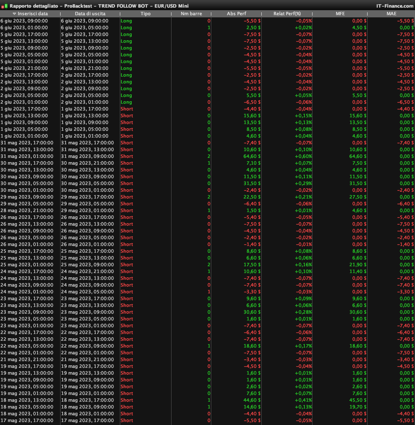Viewport: 415px width, 425px height.
Task: Click the MAE column header
Action: tap(391, 14)
